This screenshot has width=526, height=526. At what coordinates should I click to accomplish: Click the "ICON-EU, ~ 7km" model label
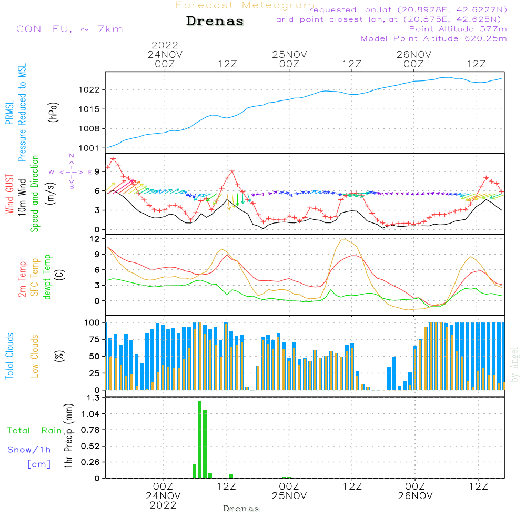pyautogui.click(x=68, y=29)
